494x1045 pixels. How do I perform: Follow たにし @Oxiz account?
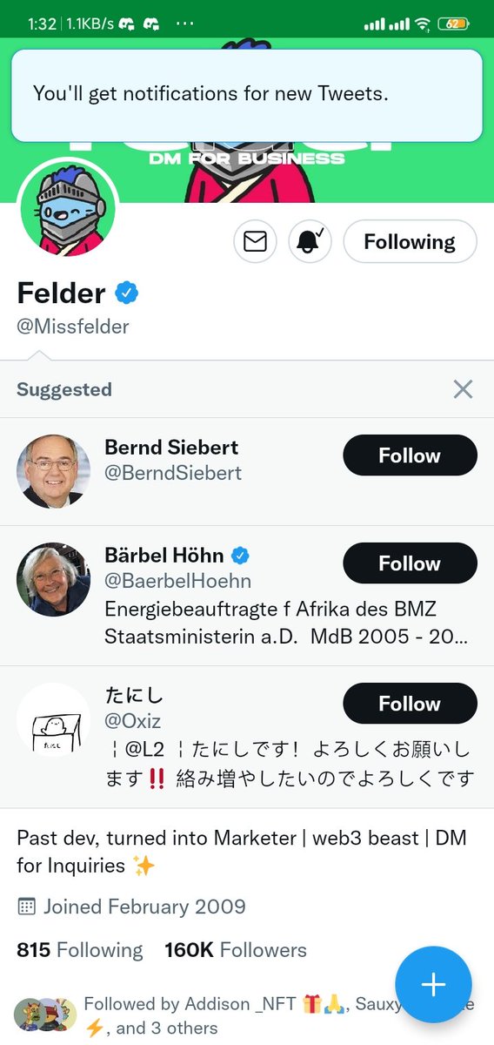[x=410, y=704]
